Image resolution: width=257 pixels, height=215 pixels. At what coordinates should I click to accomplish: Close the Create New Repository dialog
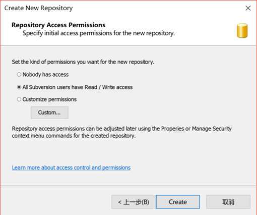[x=248, y=8]
